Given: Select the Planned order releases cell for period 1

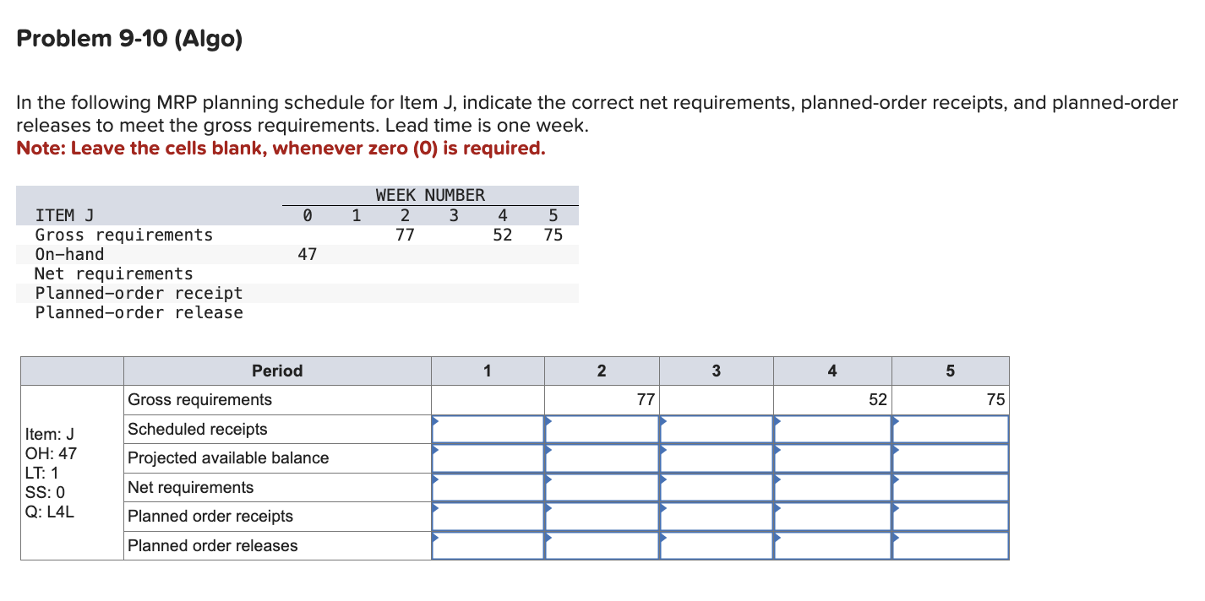Looking at the screenshot, I should pos(488,545).
